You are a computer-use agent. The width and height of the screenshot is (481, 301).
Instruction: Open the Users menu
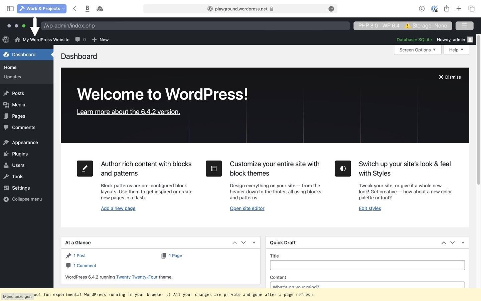pyautogui.click(x=27, y=165)
